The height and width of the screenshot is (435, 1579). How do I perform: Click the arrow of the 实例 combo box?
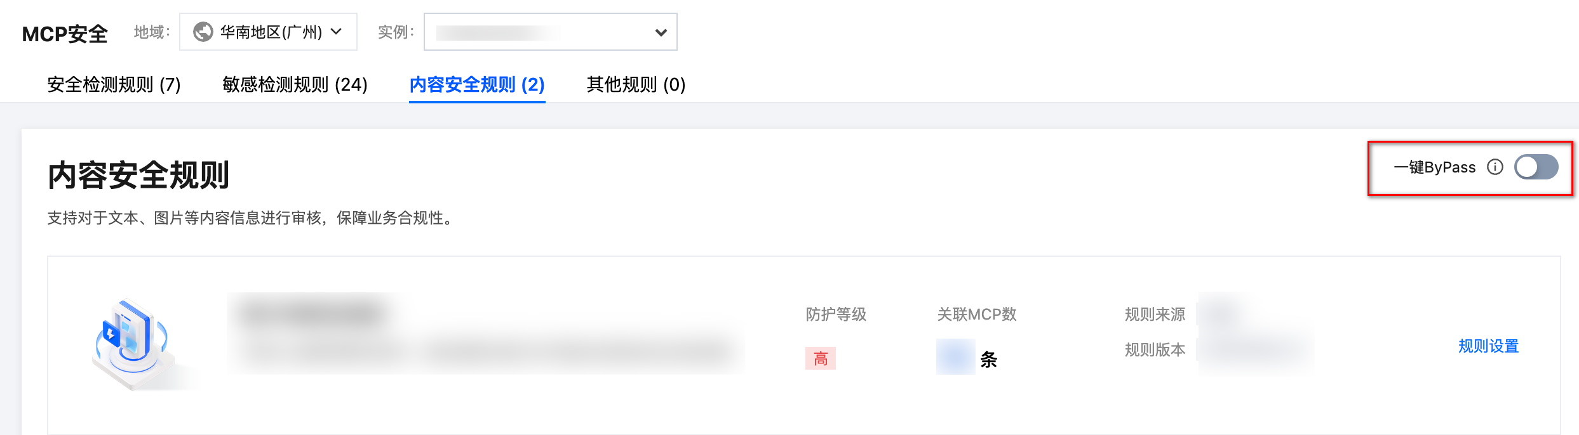(661, 32)
